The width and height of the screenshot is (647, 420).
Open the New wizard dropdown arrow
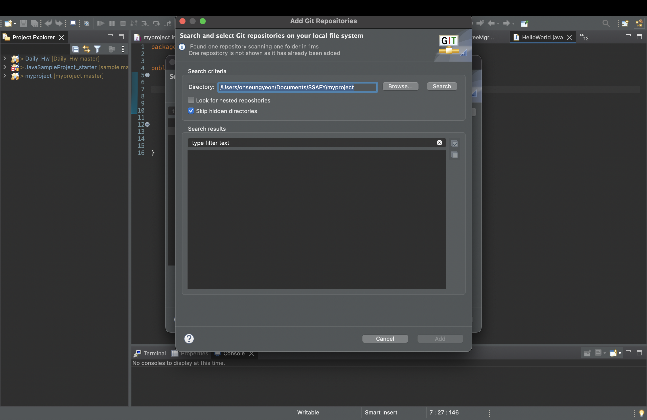point(15,24)
